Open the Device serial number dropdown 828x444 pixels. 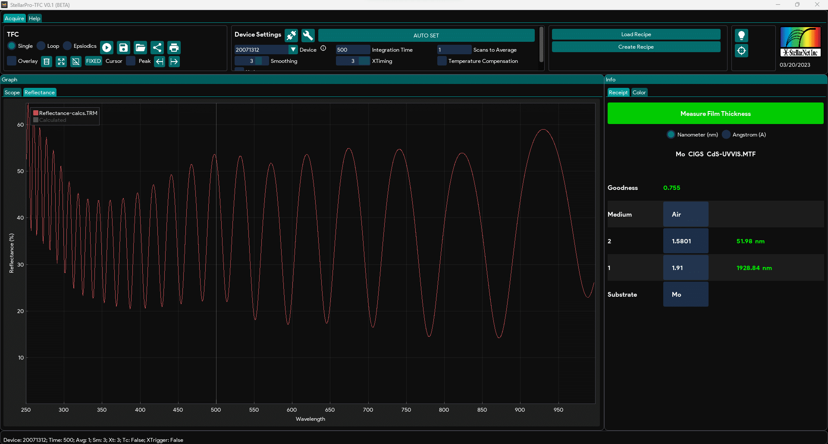click(293, 50)
